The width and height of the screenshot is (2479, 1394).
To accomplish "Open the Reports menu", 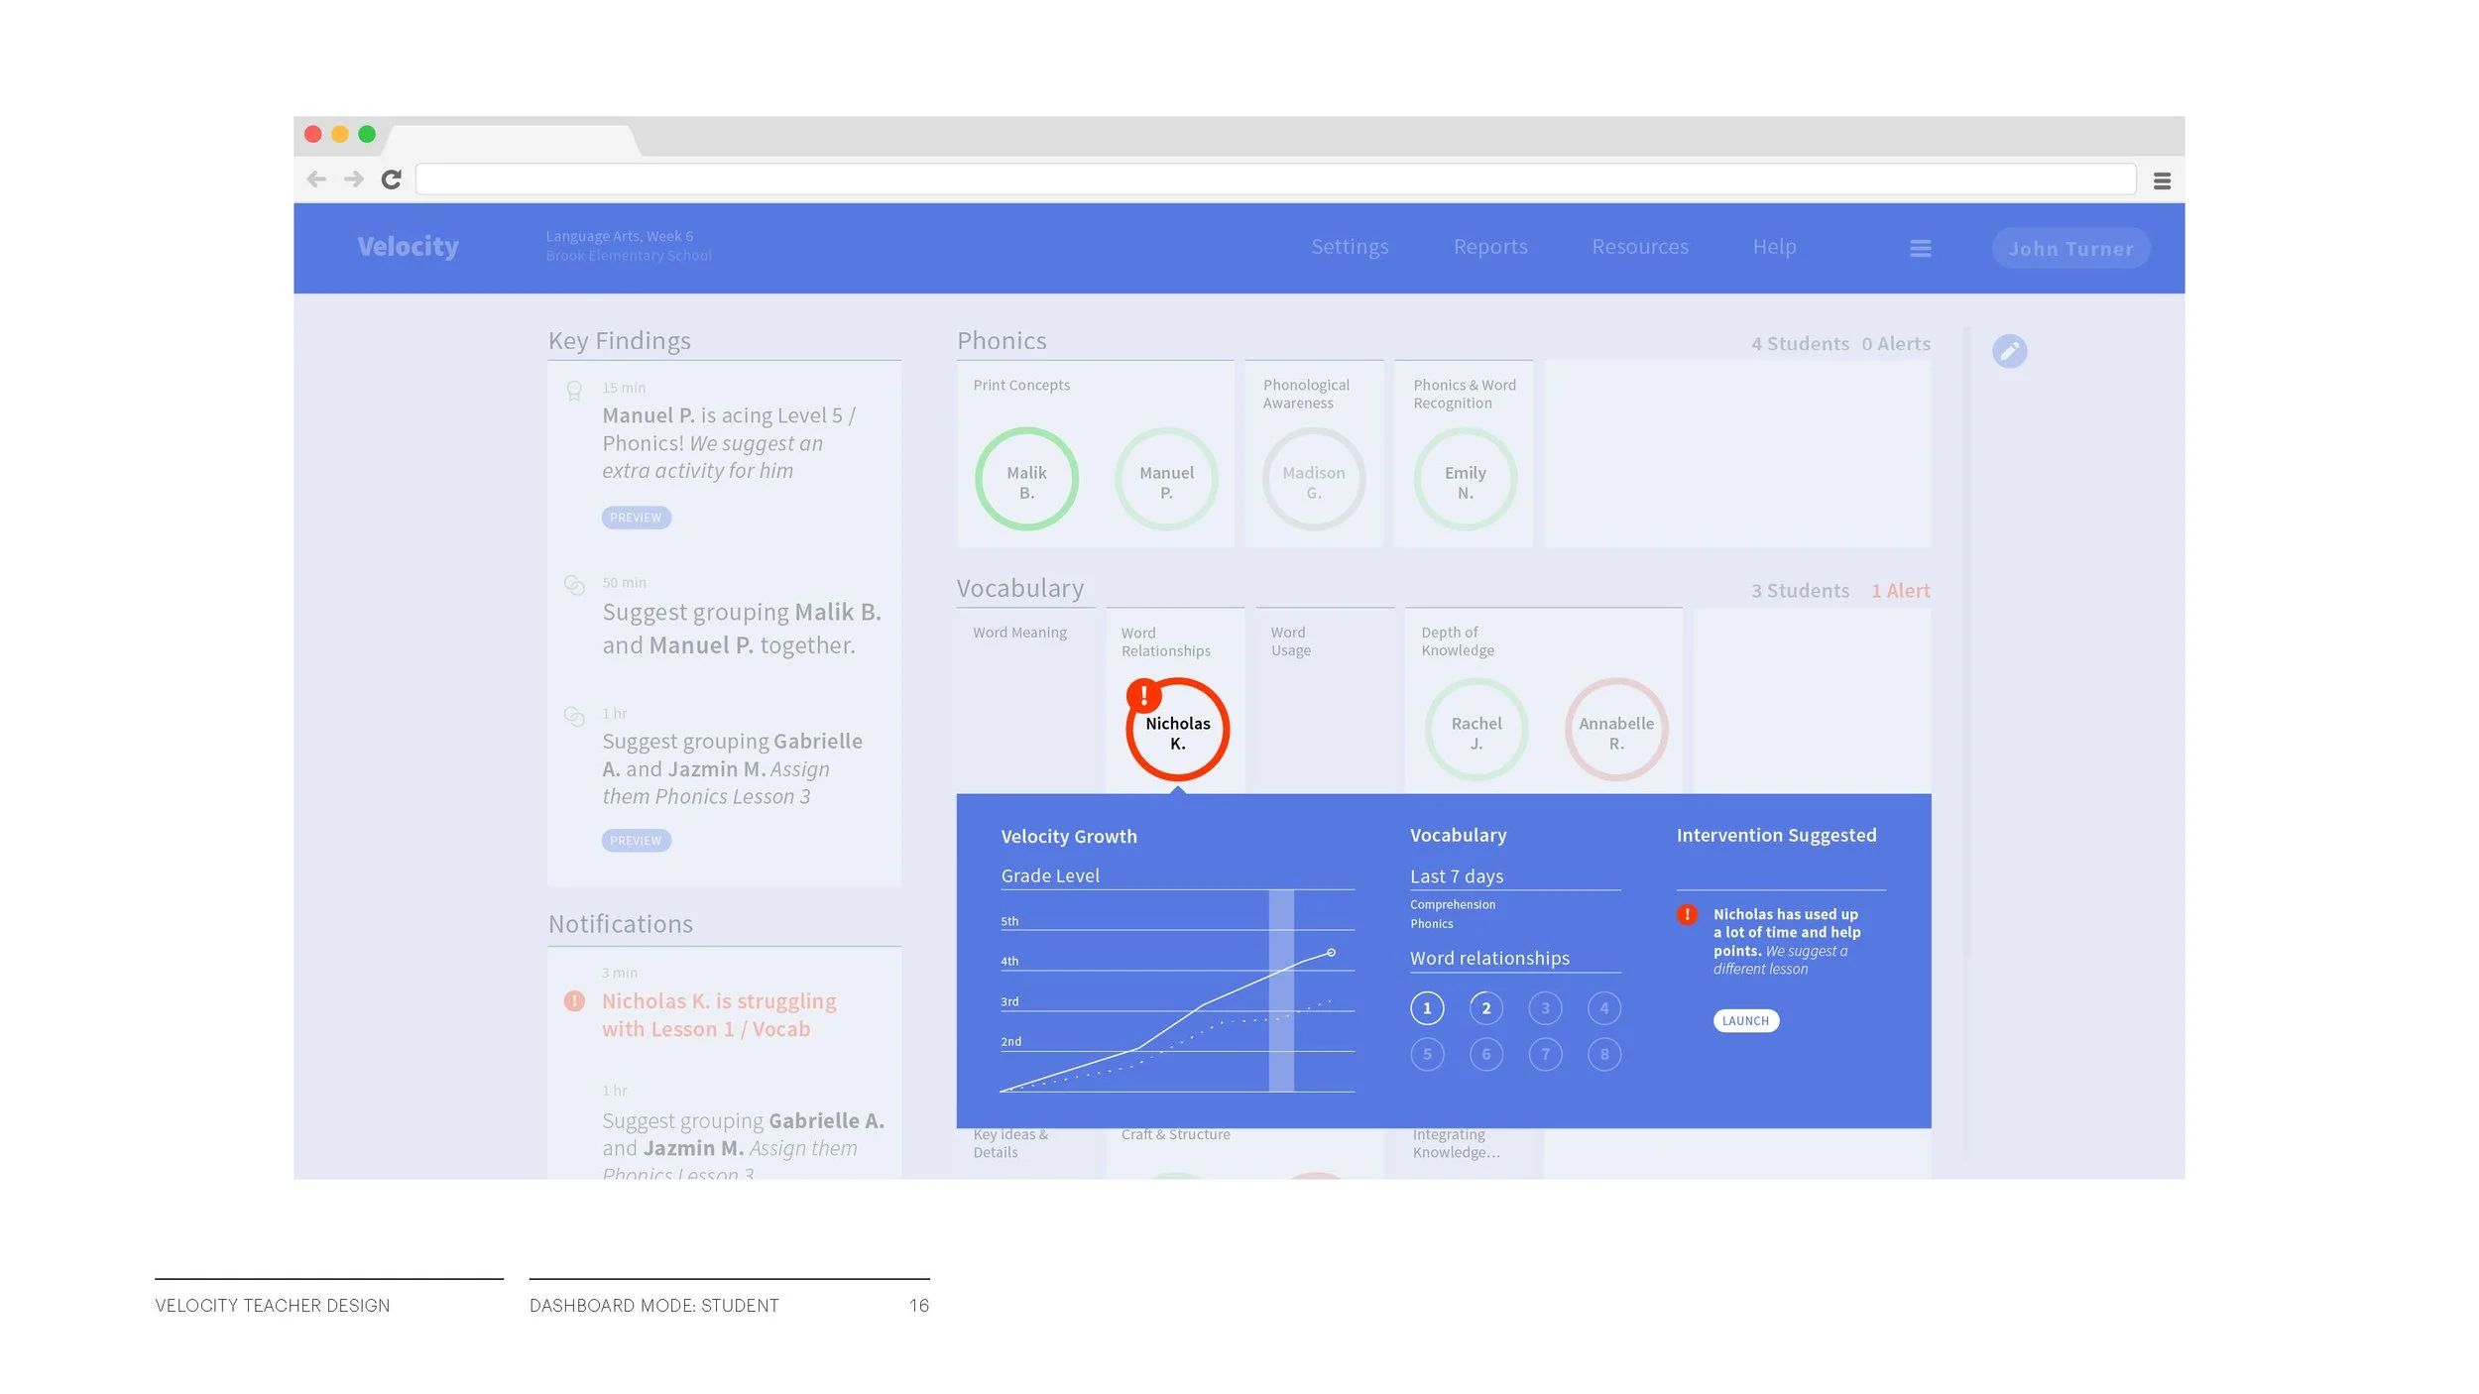I will 1489,247.
